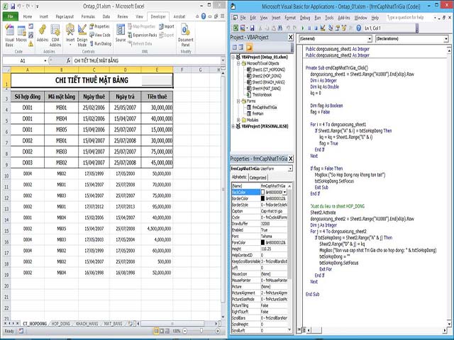Open the (General) object dropdown
The image size is (454, 340).
370,39
